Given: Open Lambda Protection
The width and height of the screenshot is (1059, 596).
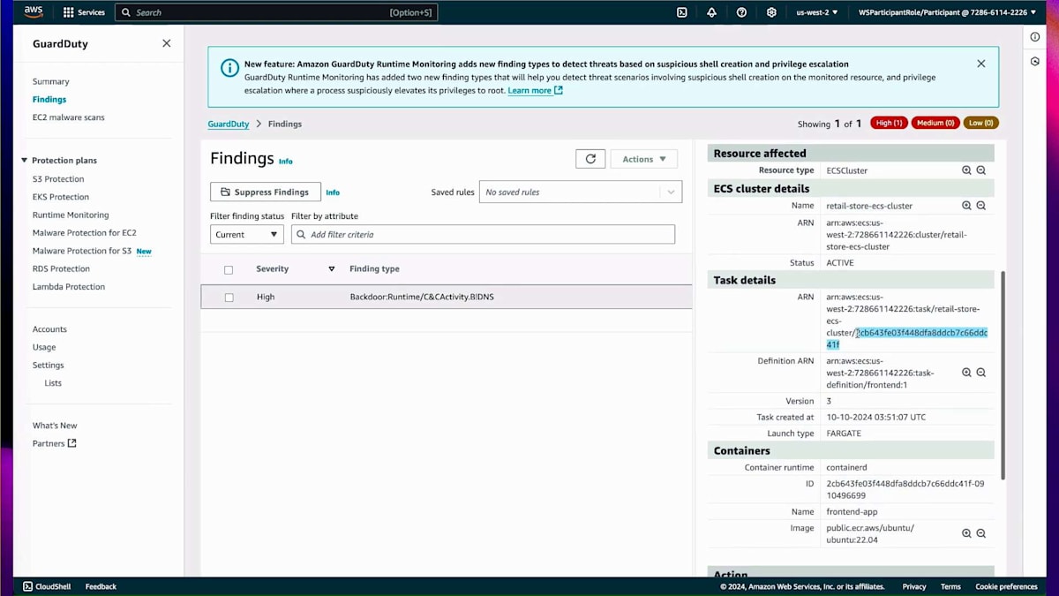Looking at the screenshot, I should [69, 287].
